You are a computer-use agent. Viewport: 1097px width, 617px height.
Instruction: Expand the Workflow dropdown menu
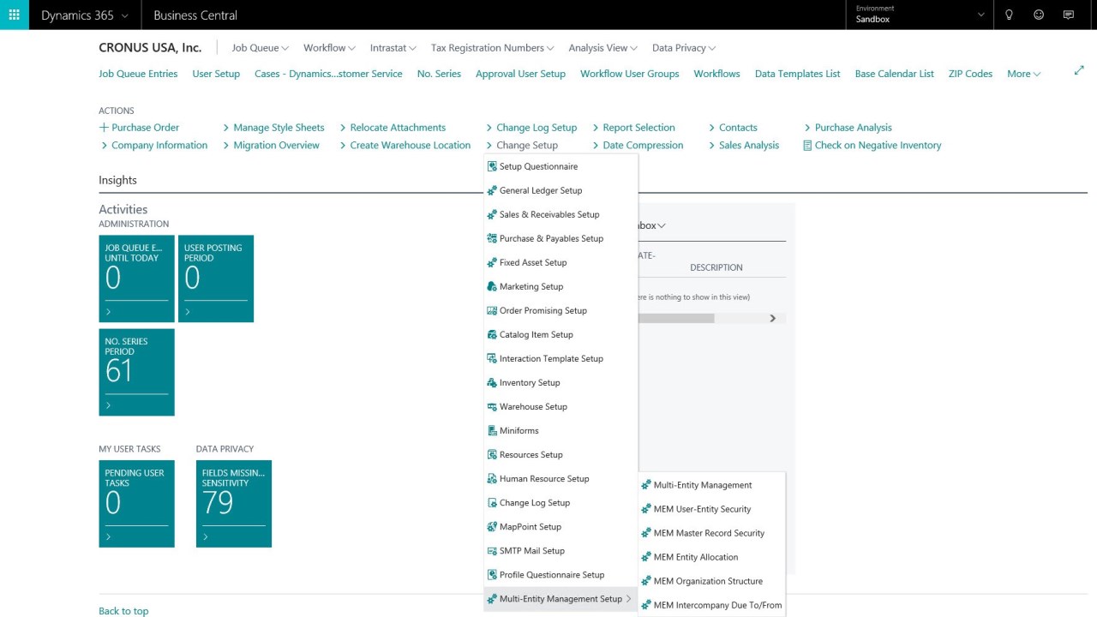pyautogui.click(x=329, y=48)
